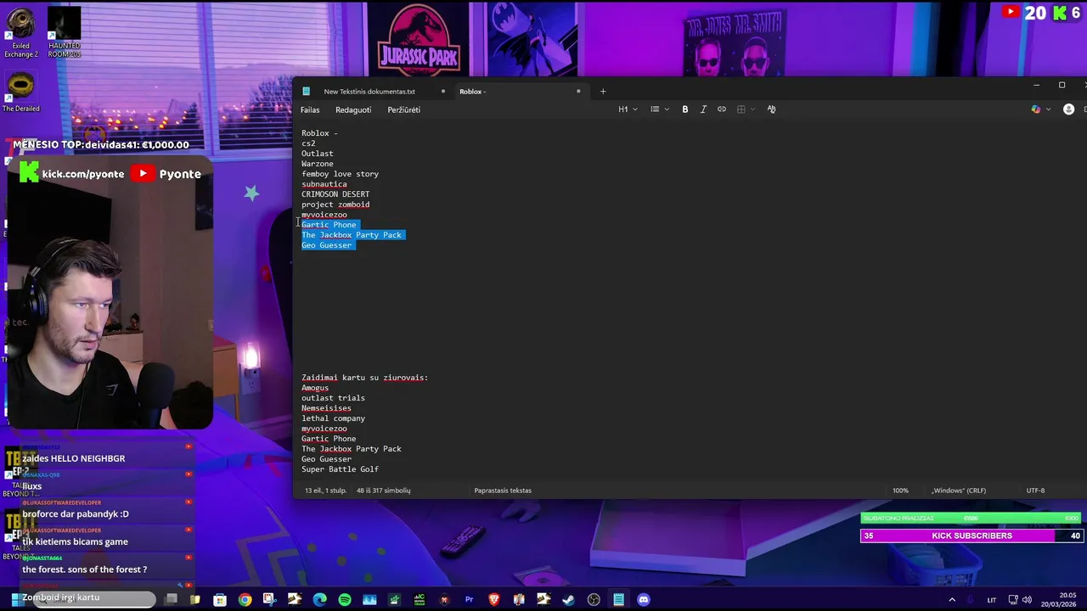This screenshot has height=611, width=1087.
Task: Click the line 'Warzone'
Action: pyautogui.click(x=318, y=164)
